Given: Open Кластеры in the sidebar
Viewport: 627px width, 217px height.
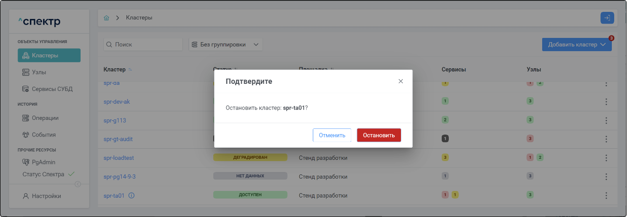Looking at the screenshot, I should [49, 55].
